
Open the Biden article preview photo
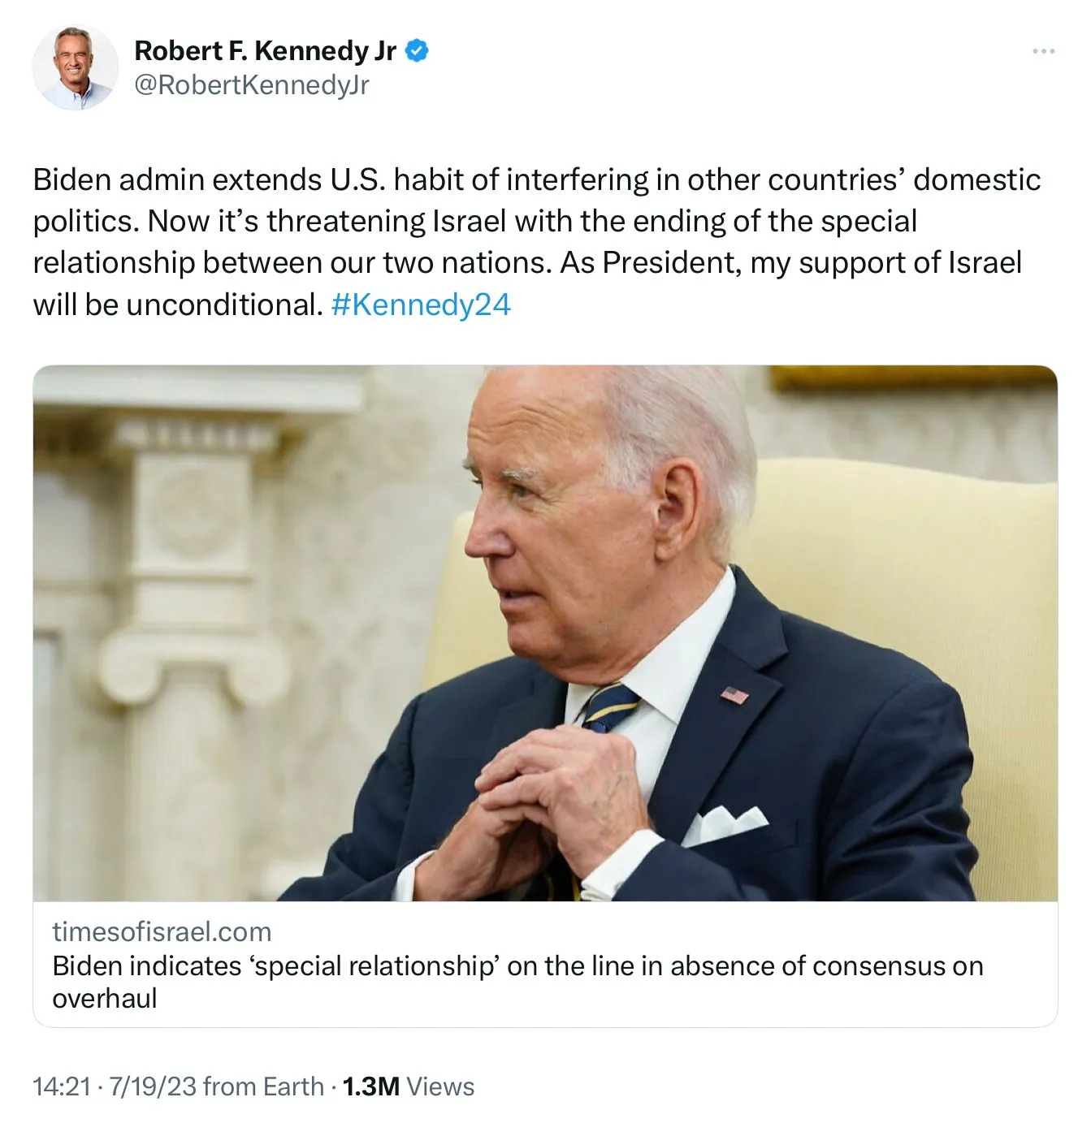545,633
